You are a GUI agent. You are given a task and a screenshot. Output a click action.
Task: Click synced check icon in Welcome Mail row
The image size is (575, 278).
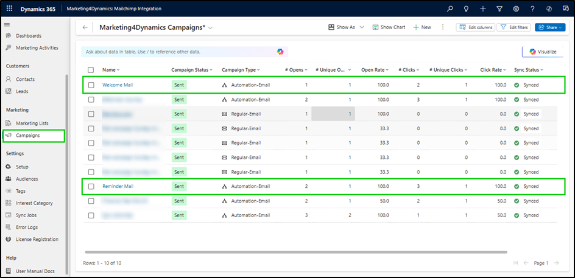pyautogui.click(x=517, y=85)
